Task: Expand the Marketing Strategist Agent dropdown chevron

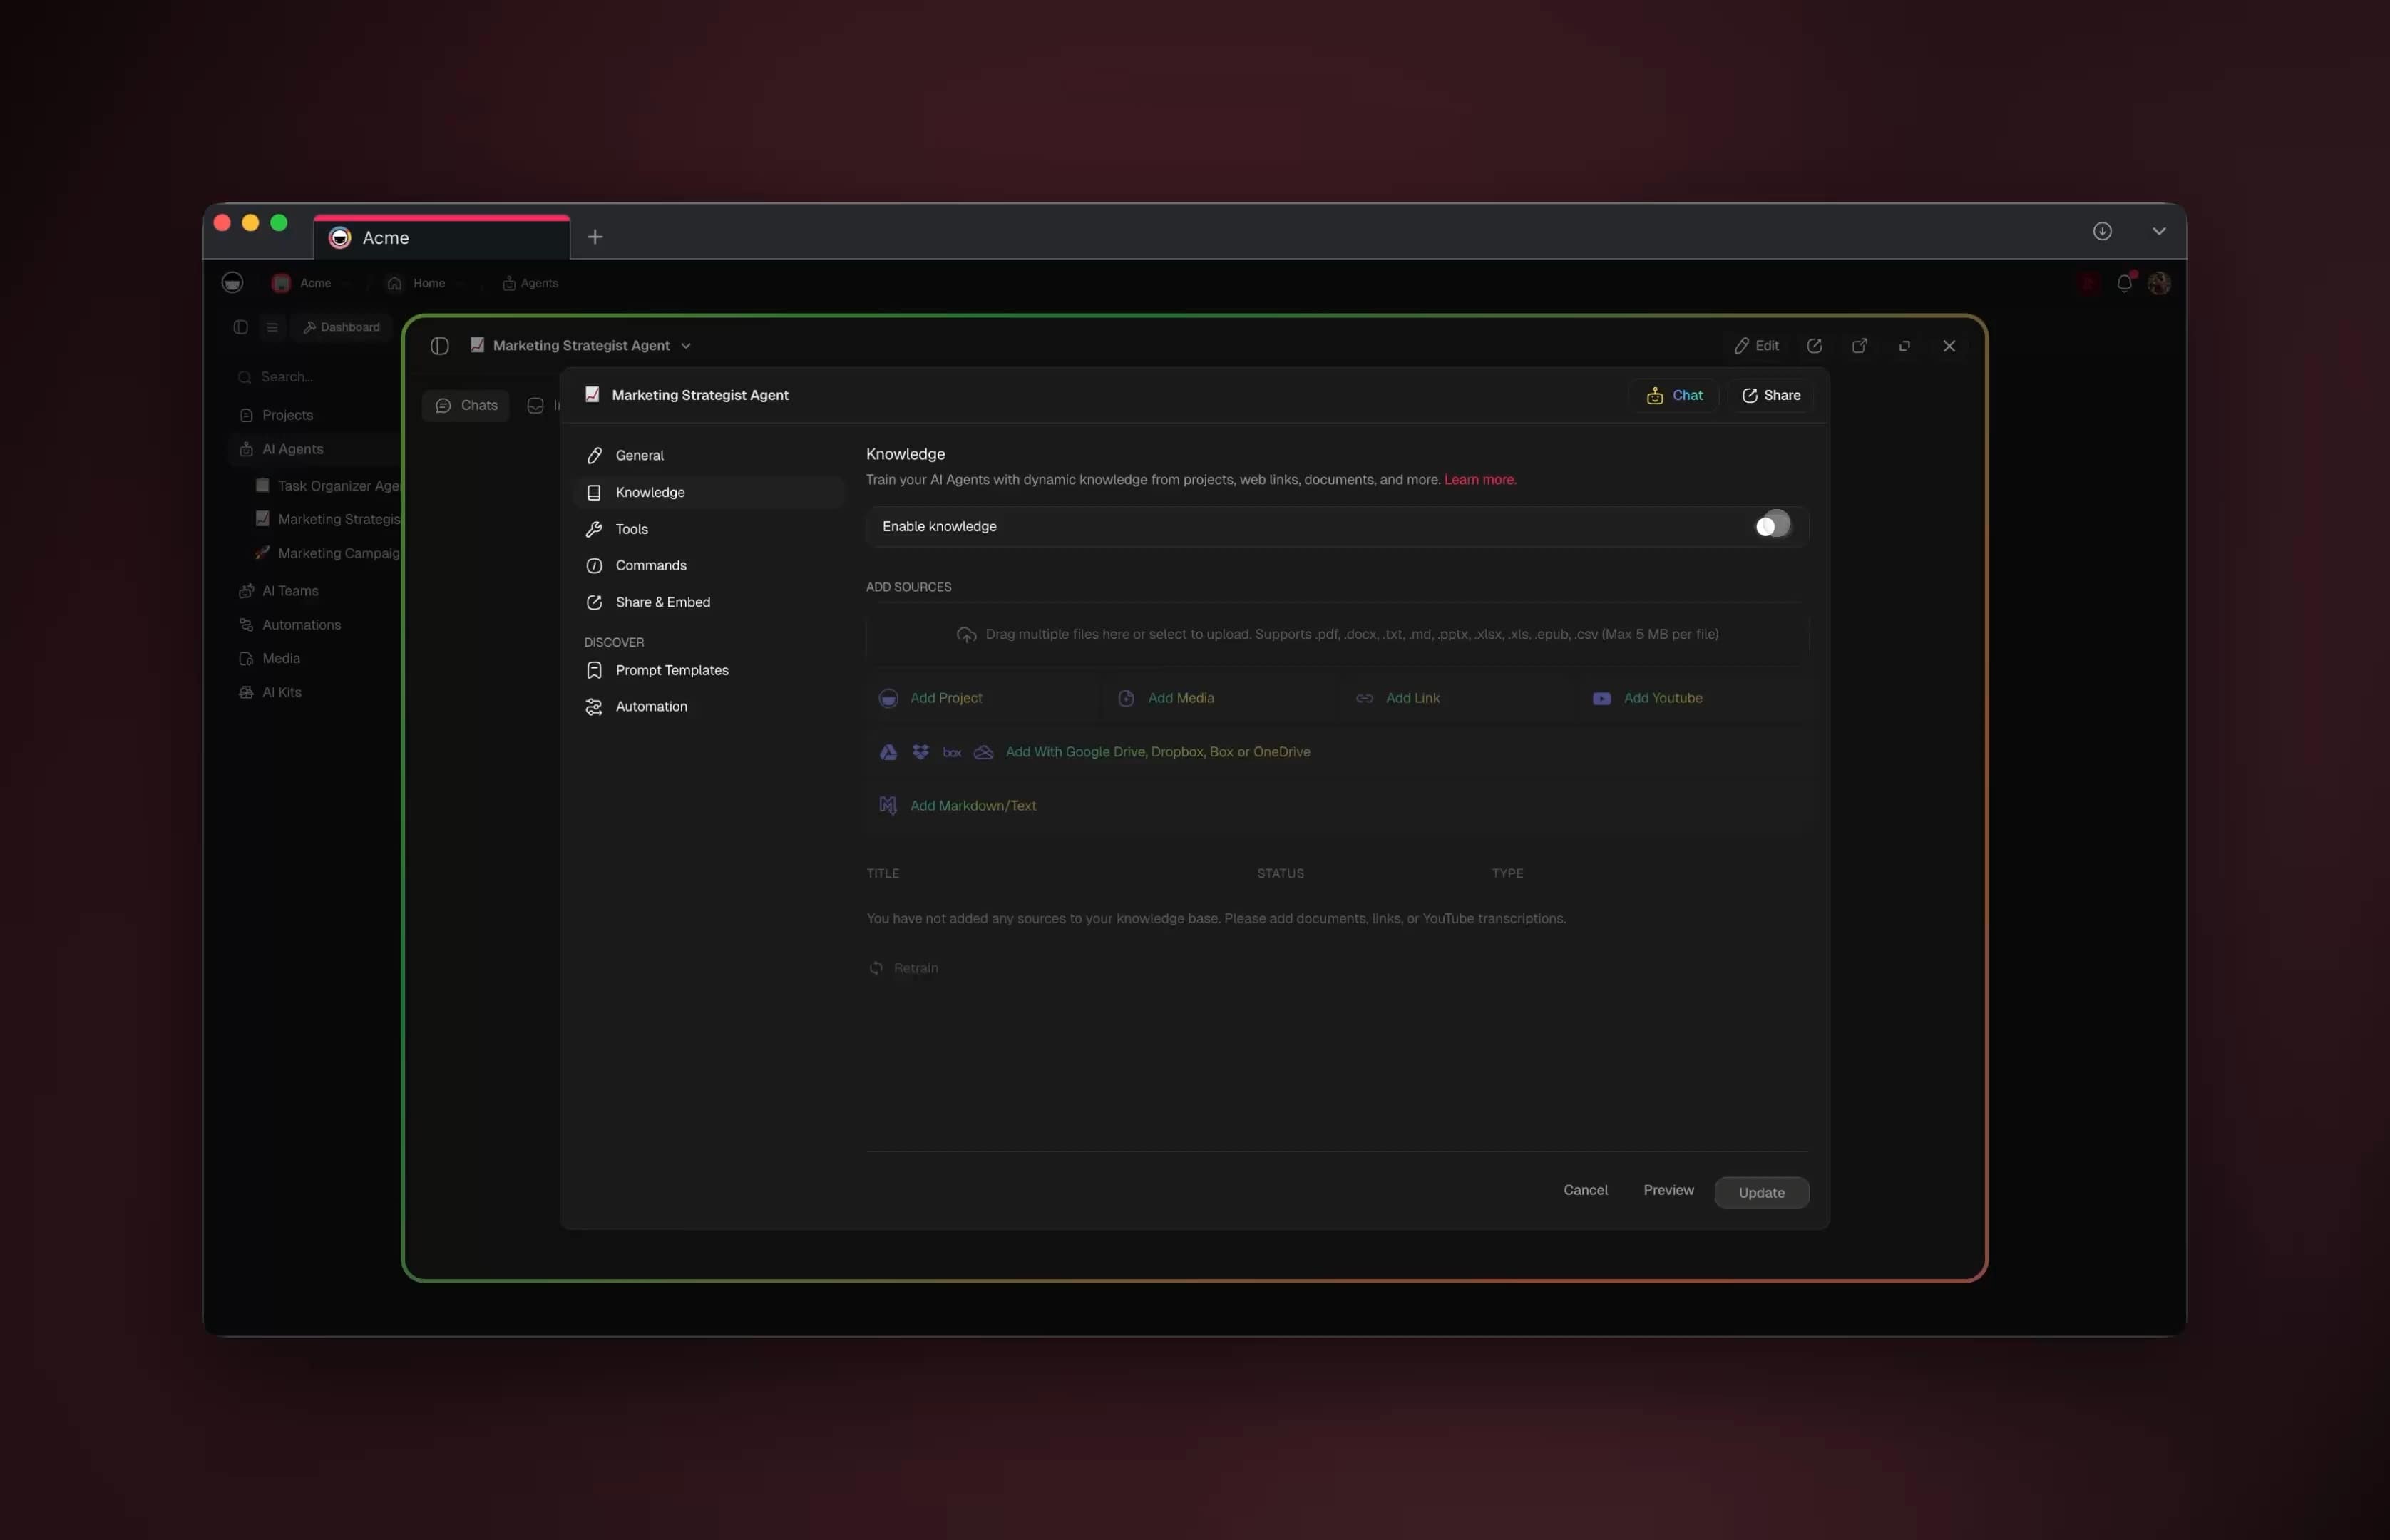Action: click(686, 346)
